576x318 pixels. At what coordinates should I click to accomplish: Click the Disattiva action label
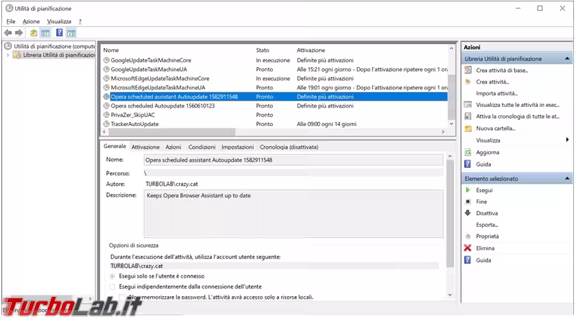coord(487,213)
